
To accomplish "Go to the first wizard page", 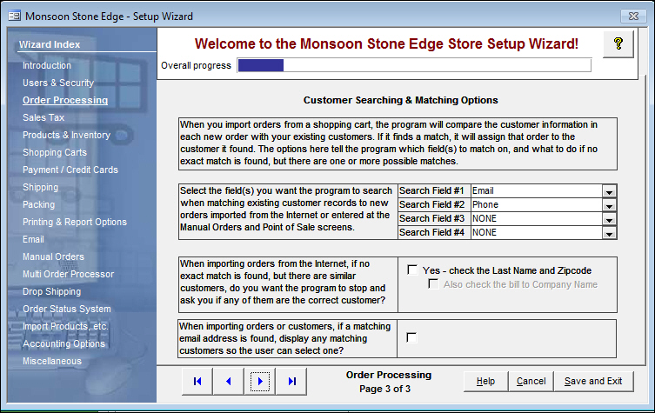I will pyautogui.click(x=197, y=381).
